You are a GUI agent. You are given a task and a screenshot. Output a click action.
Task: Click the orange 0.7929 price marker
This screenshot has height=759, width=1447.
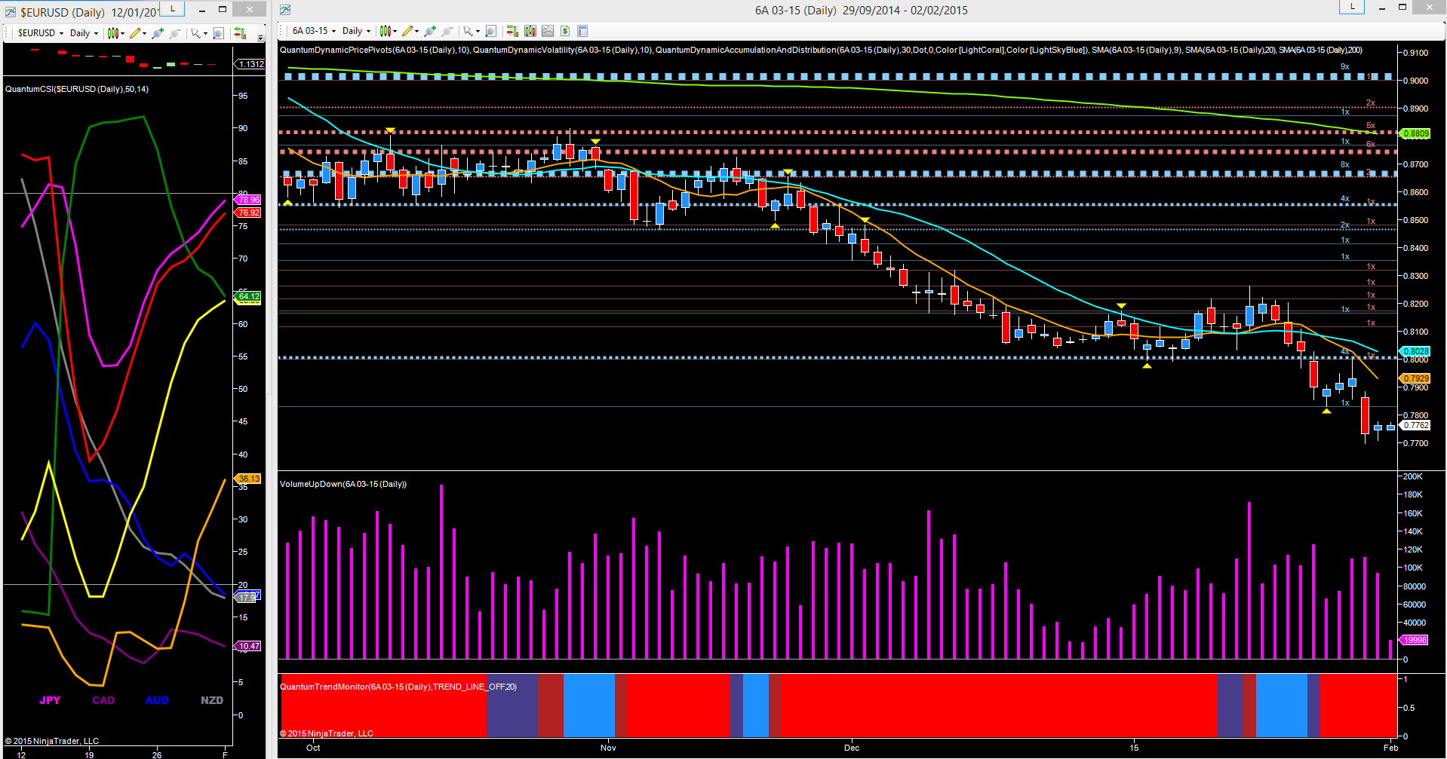tap(1415, 378)
